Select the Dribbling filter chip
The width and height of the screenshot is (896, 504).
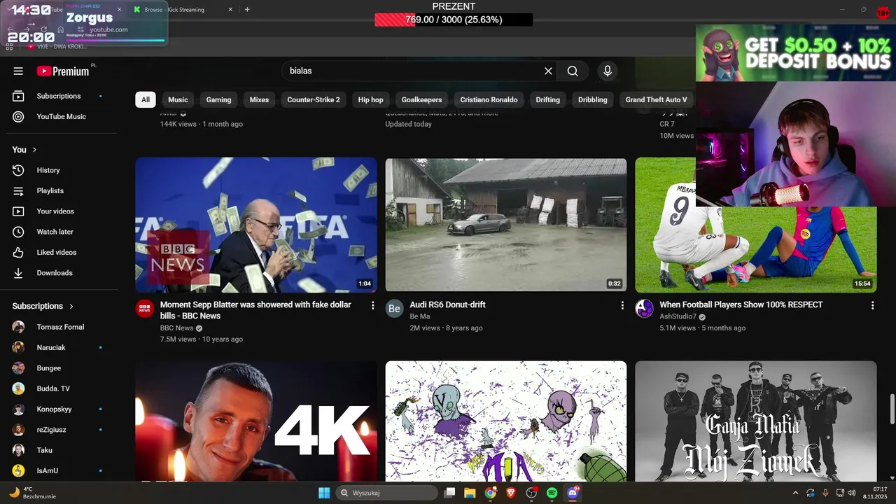tap(592, 99)
